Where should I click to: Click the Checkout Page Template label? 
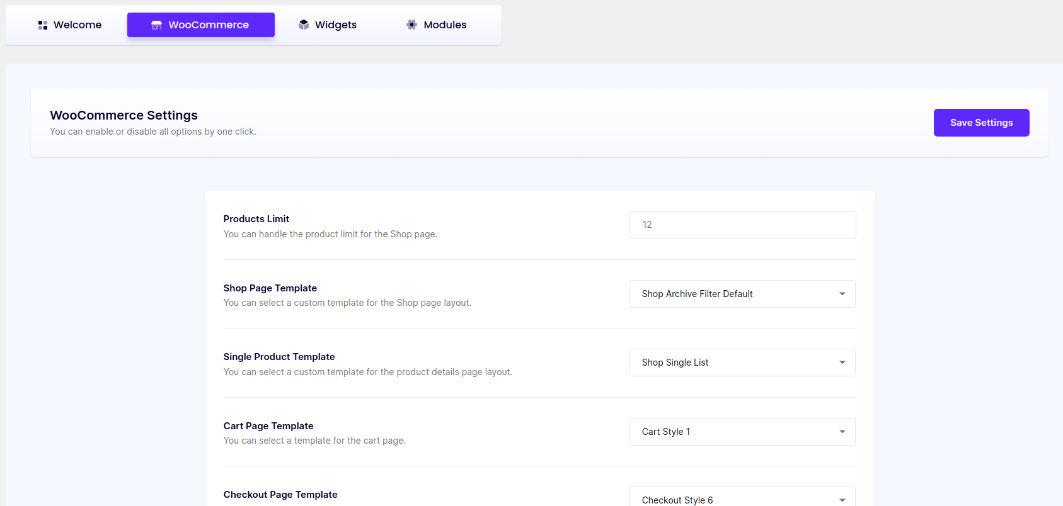280,495
